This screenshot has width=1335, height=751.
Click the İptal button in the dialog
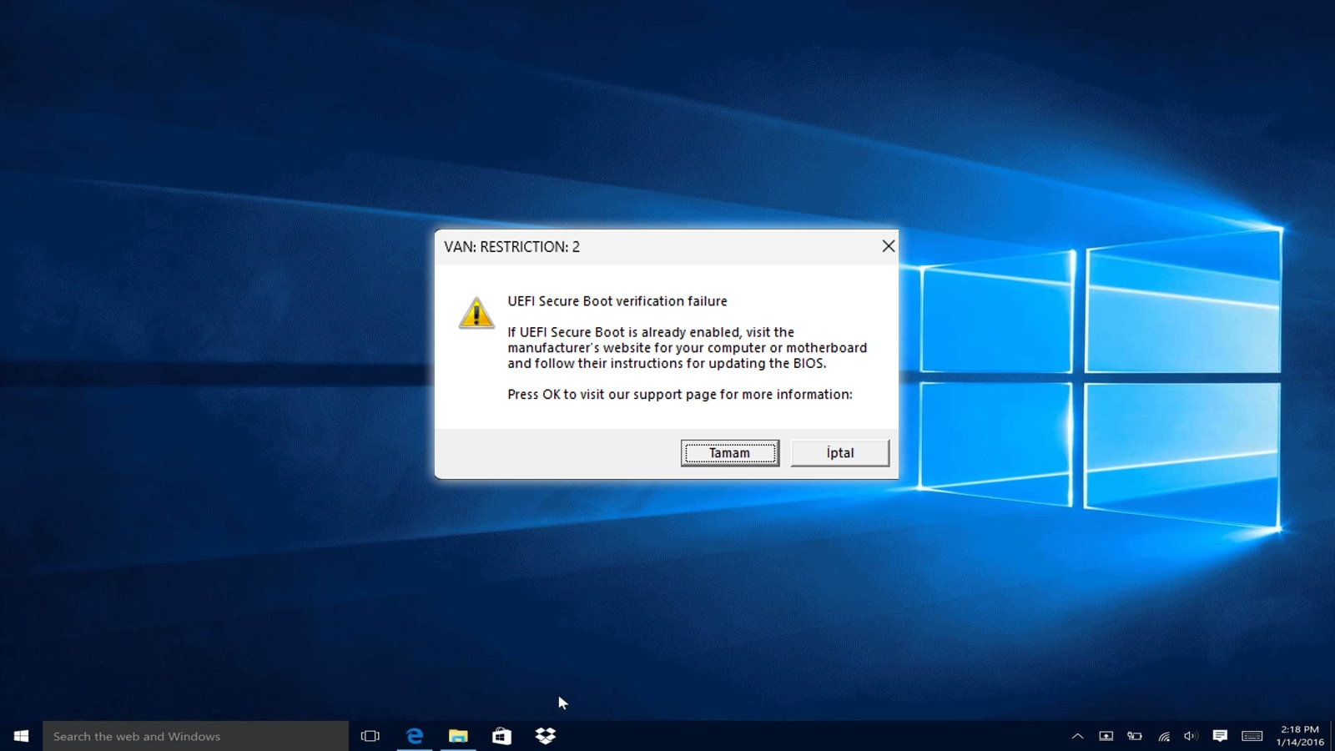point(839,453)
